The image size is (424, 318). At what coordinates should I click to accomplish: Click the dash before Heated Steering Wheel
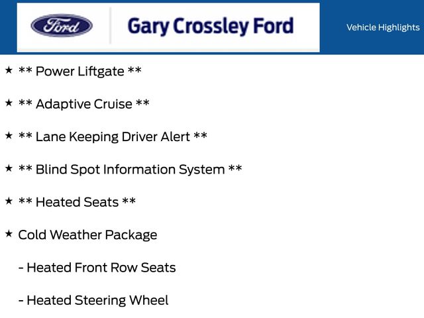coord(21,300)
